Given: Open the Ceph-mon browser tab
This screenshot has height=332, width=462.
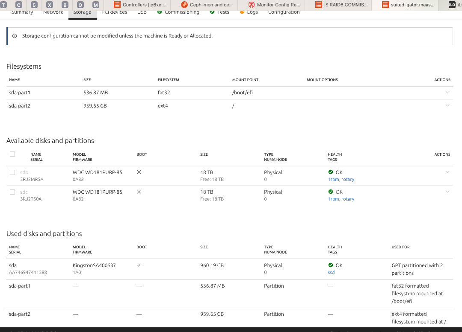Looking at the screenshot, I should pyautogui.click(x=207, y=5).
